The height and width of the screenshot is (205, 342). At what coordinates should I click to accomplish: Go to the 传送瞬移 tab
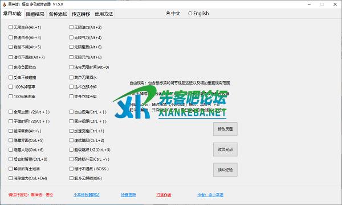[81, 14]
